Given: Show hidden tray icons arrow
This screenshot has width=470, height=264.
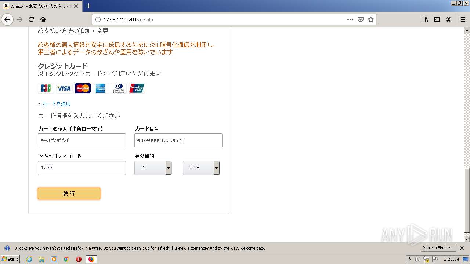Looking at the screenshot, I should coord(409,259).
